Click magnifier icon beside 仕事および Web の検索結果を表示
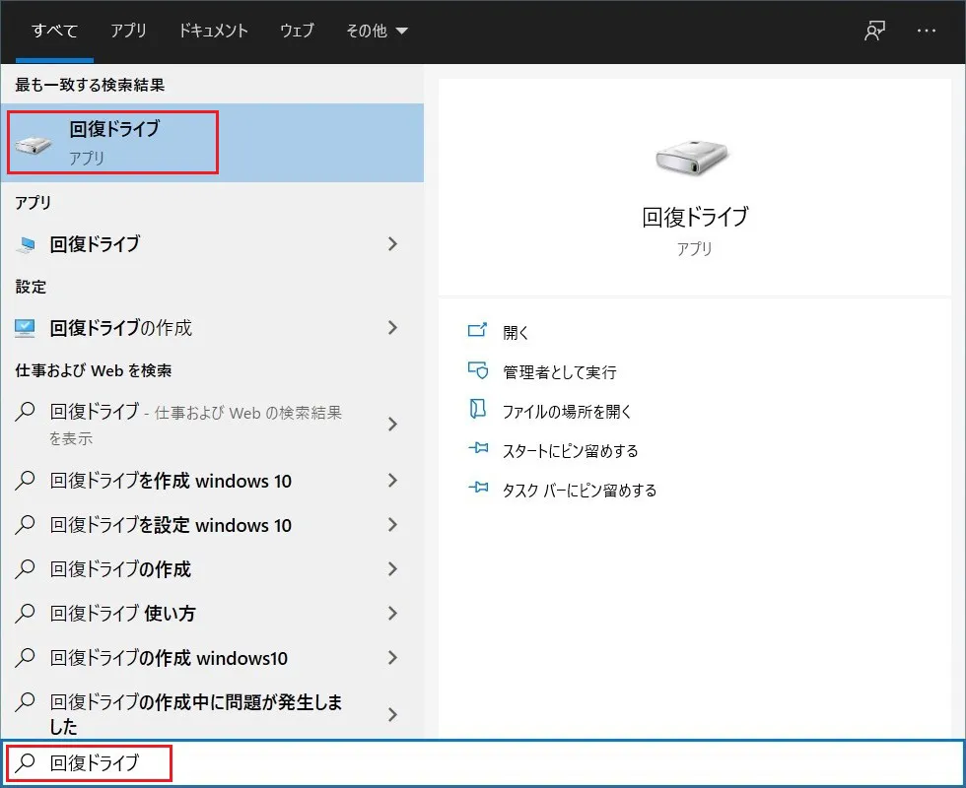The image size is (966, 788). pyautogui.click(x=26, y=412)
